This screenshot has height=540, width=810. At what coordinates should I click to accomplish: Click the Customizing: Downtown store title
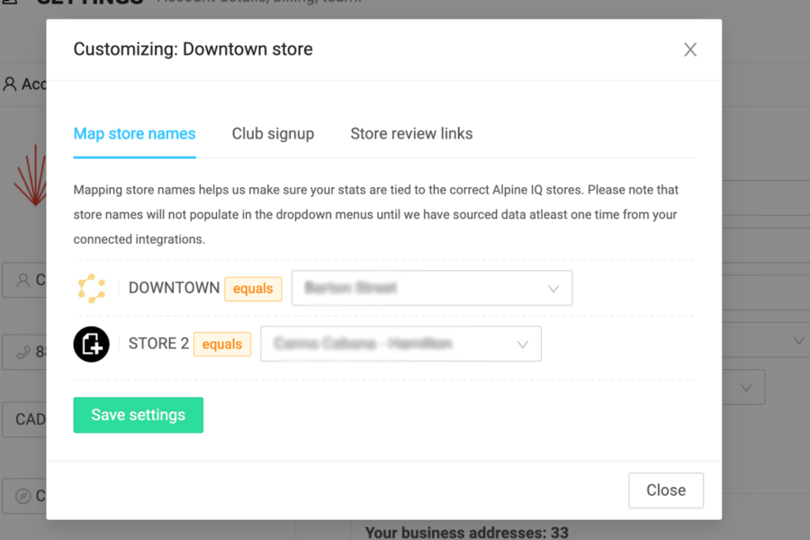[x=193, y=49]
